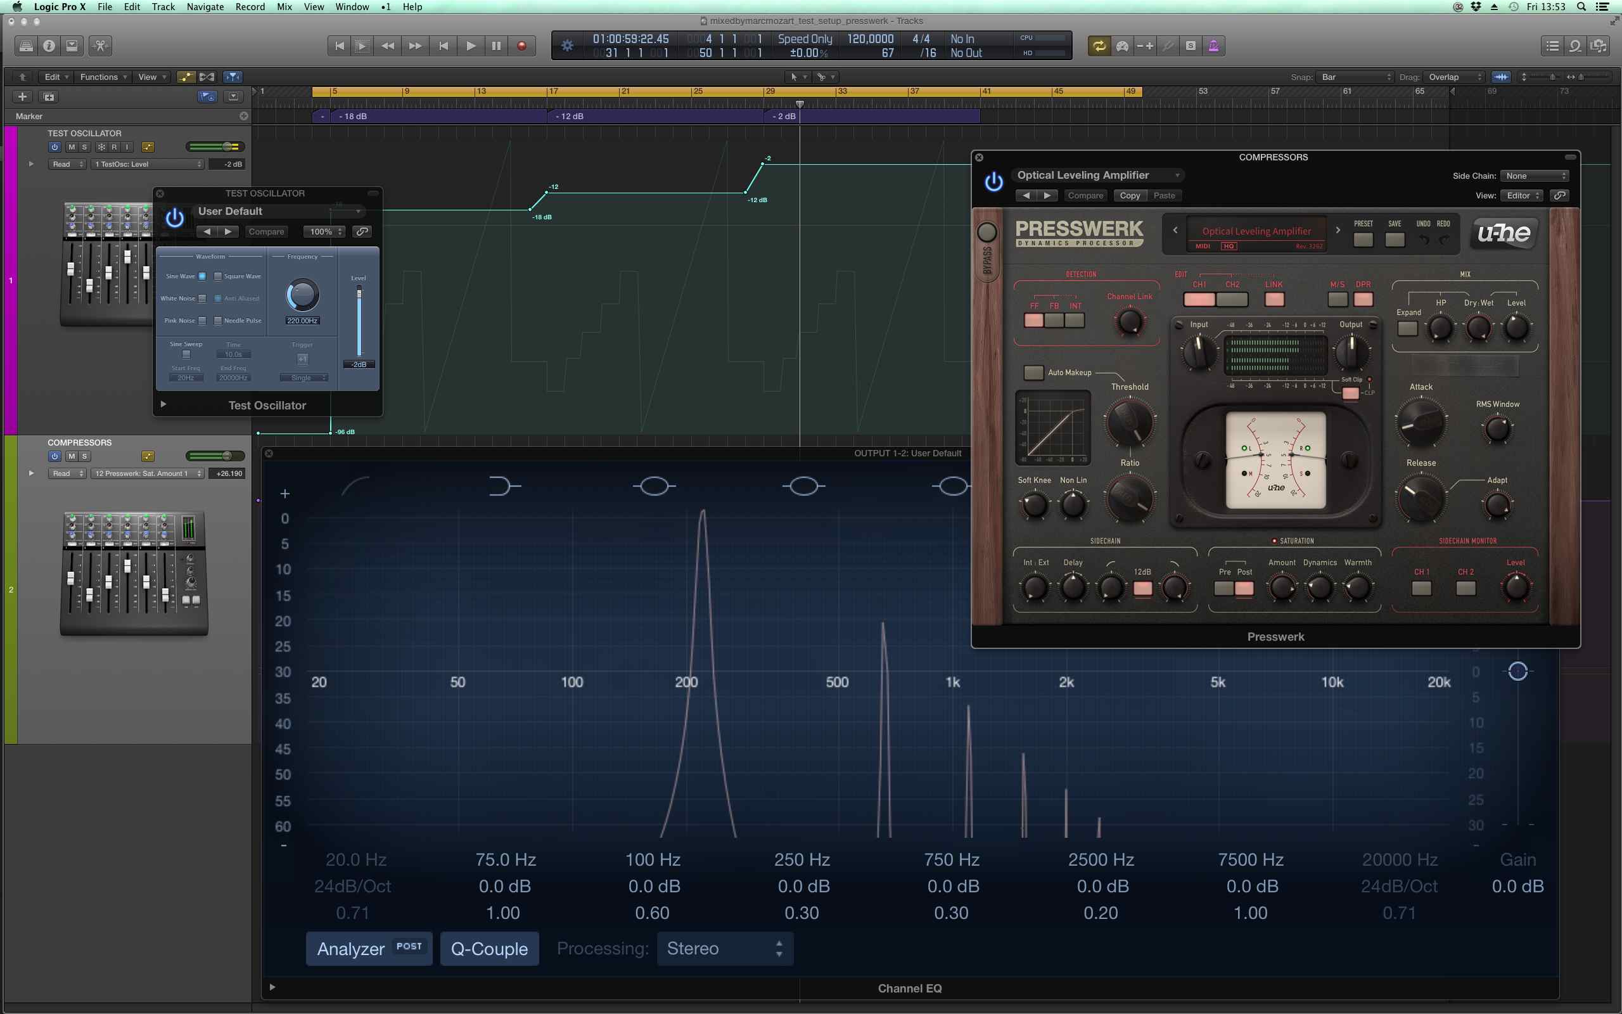Viewport: 1622px width, 1014px height.
Task: Open the Tuner gauge icon
Action: pos(1122,46)
